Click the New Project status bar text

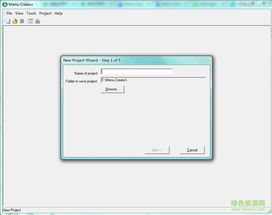tap(12, 210)
